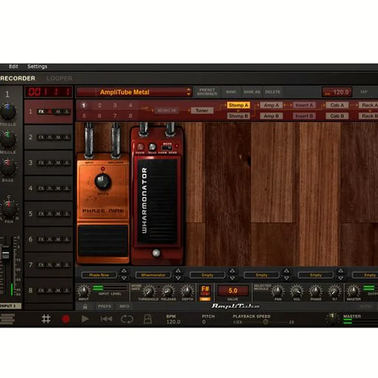Click the Phaze Nine footswitch pad
The height and width of the screenshot is (378, 378).
pos(103,240)
